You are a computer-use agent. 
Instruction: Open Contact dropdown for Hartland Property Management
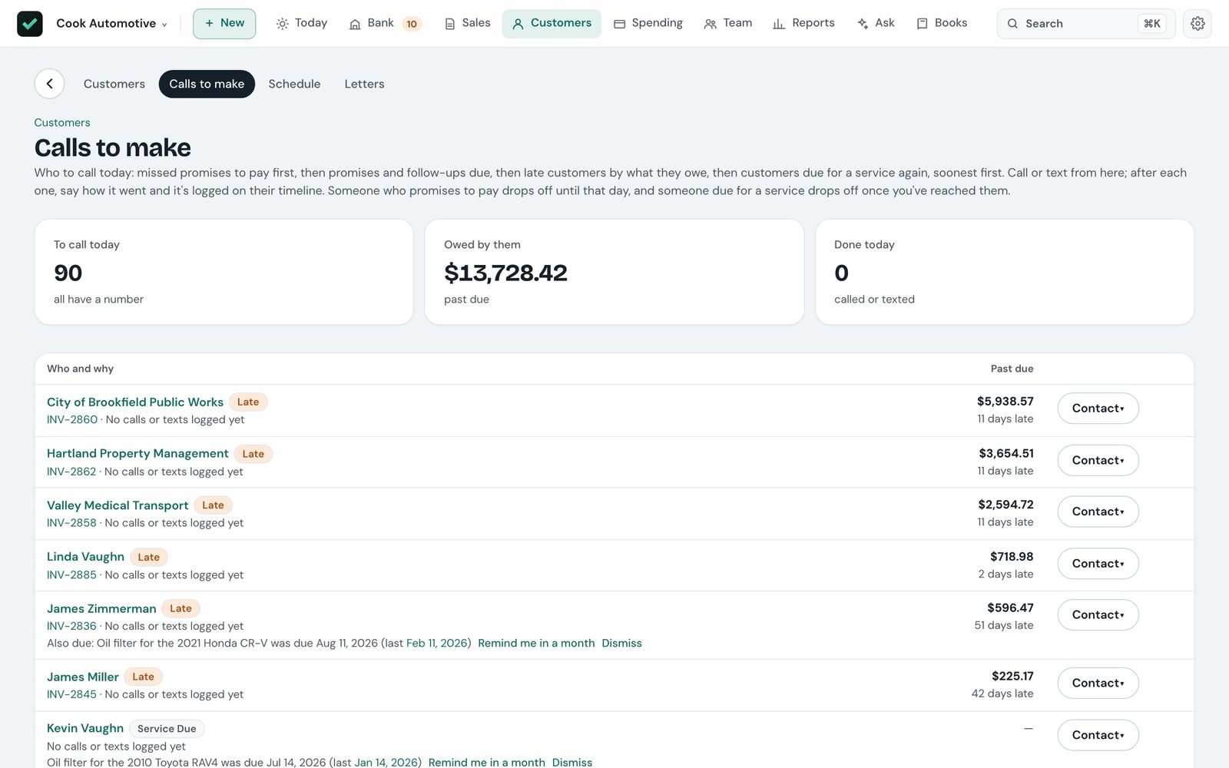point(1098,460)
